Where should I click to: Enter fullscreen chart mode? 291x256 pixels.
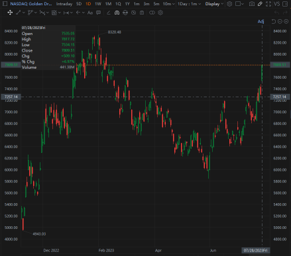(268, 4)
